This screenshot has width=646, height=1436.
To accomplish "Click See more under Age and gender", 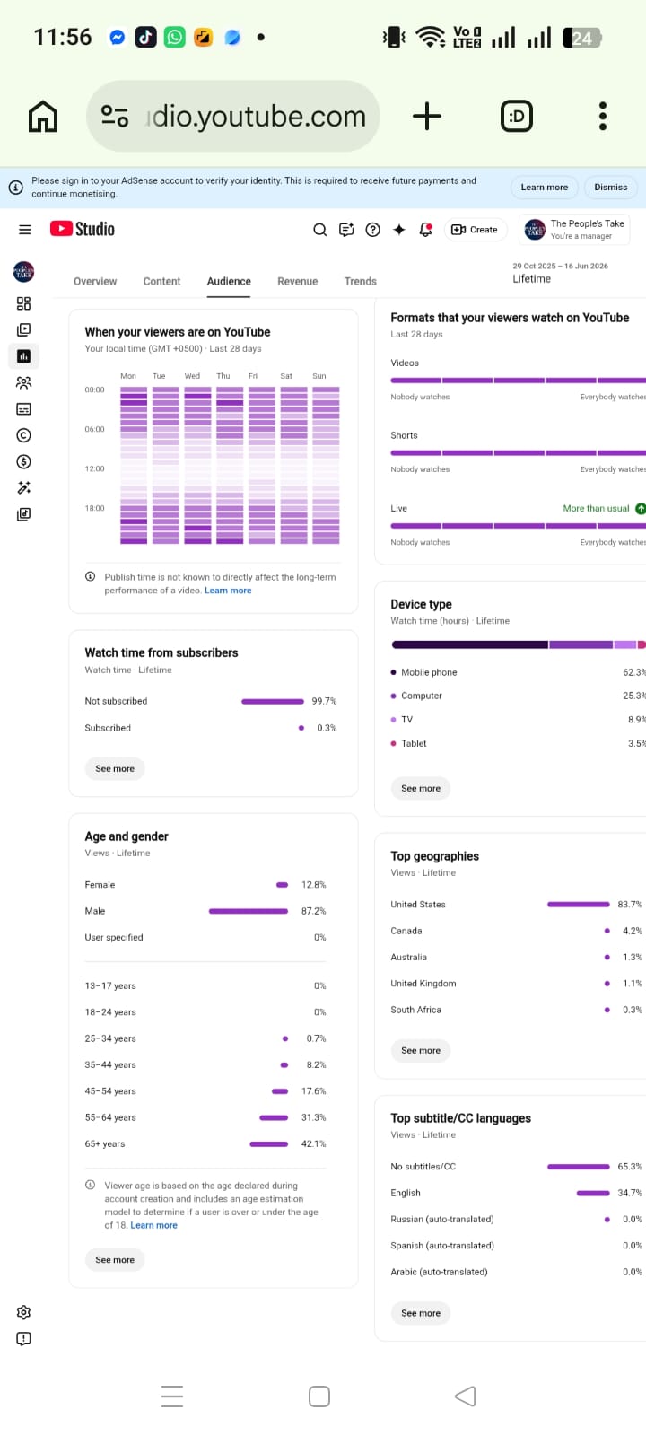I will (x=115, y=1260).
